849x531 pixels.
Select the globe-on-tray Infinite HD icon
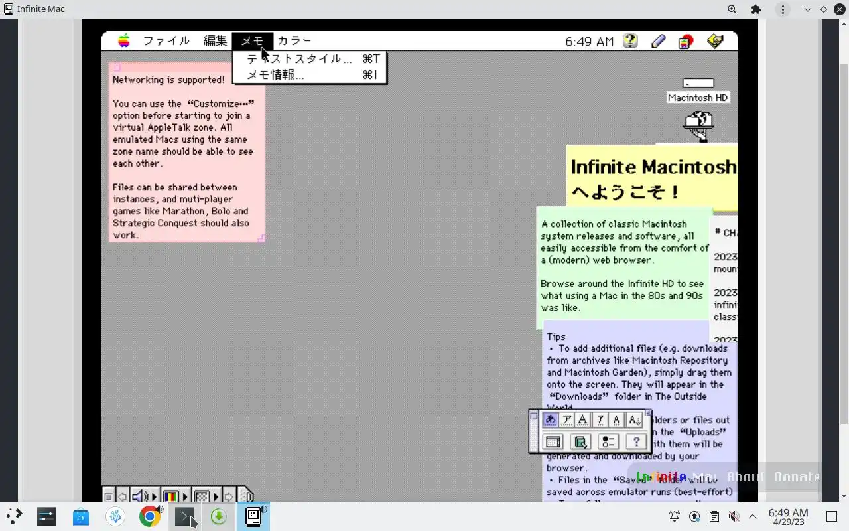click(698, 126)
